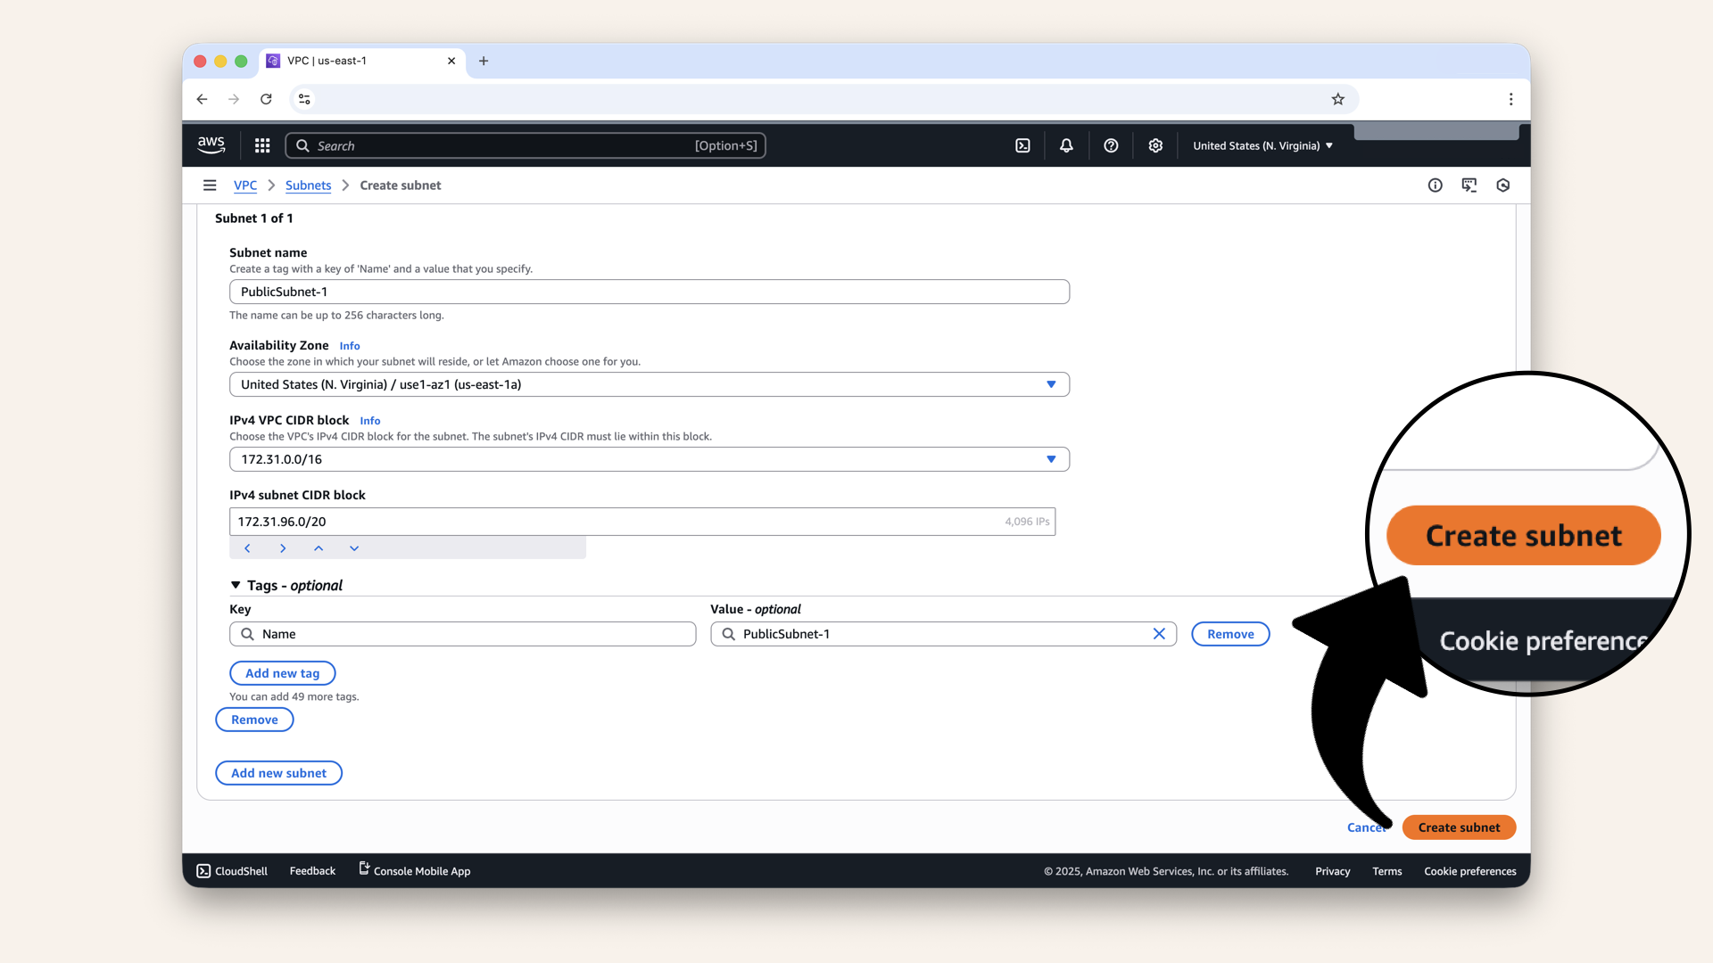Collapse the Tags optional section
This screenshot has width=1713, height=963.
235,585
